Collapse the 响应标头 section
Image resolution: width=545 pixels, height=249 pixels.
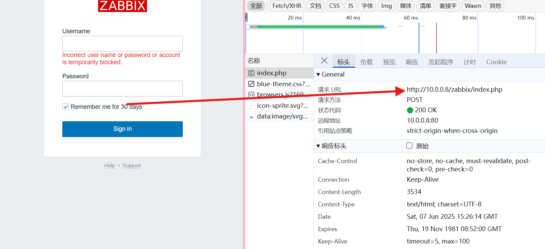tap(318, 146)
